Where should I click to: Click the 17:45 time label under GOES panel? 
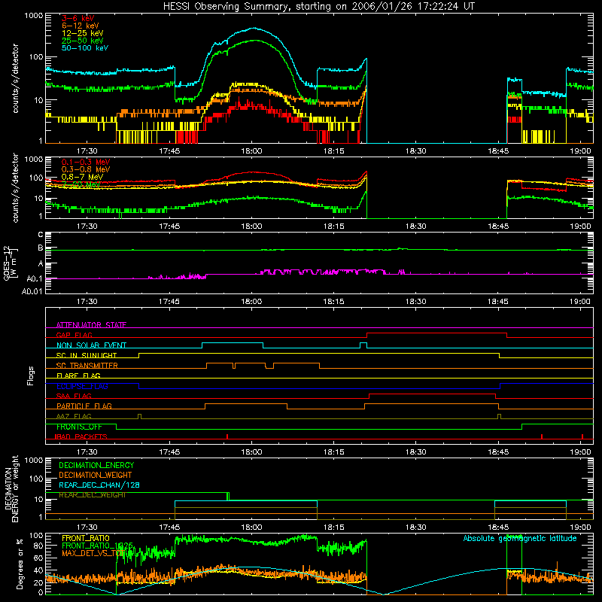point(169,302)
